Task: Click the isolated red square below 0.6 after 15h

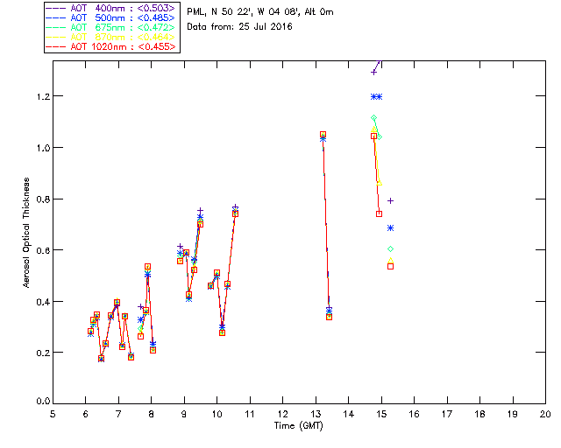Action: pyautogui.click(x=390, y=266)
